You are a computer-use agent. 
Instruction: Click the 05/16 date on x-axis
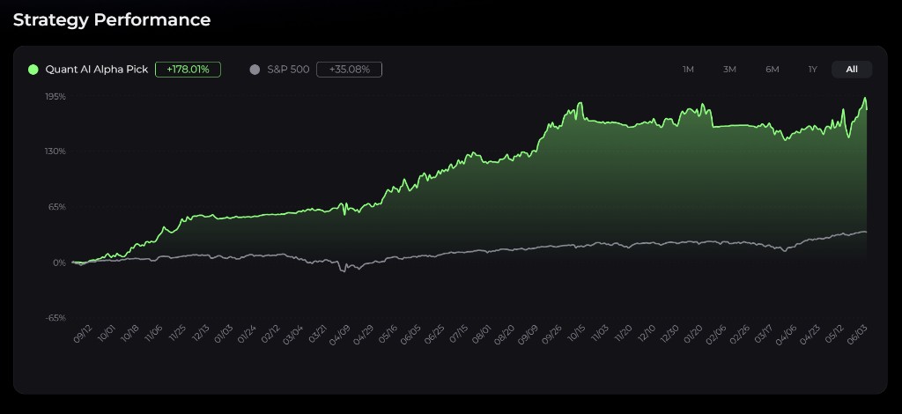pos(388,335)
